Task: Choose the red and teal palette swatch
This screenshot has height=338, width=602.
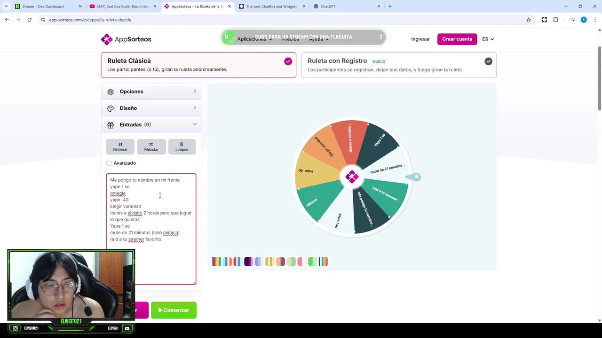Action: point(238,261)
